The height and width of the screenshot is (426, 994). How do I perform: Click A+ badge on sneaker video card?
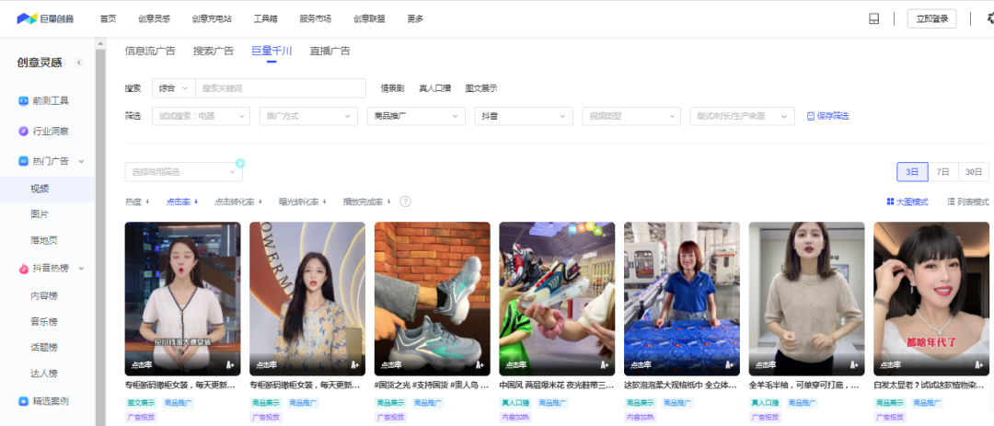click(480, 364)
